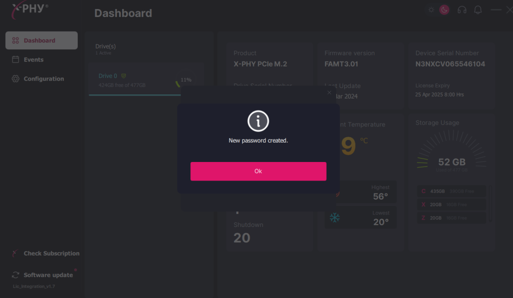513x298 pixels.
Task: Click the Configuration gear icon
Action: pyautogui.click(x=16, y=78)
